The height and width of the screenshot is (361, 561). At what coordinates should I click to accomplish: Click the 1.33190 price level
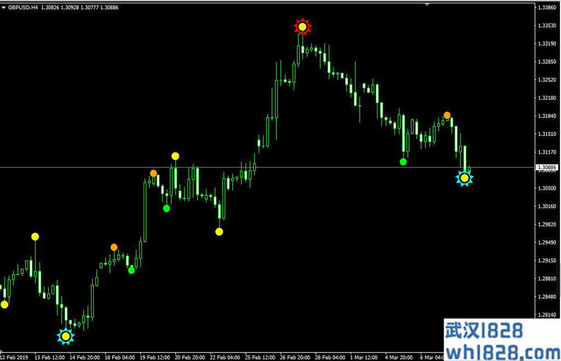(547, 44)
